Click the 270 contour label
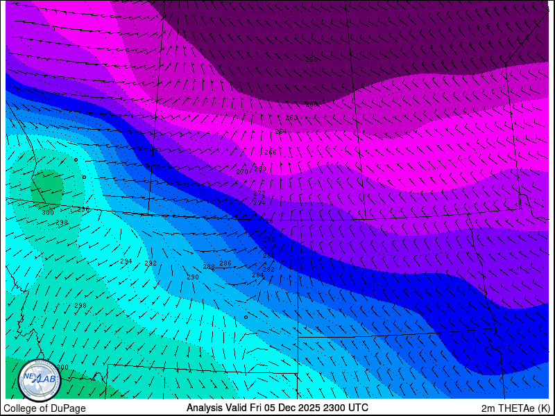This screenshot has width=555, height=416. (x=242, y=172)
